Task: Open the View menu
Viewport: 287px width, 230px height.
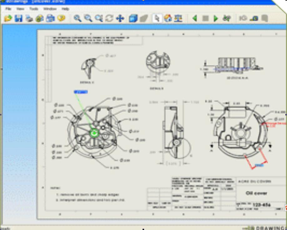Action: click(x=20, y=9)
